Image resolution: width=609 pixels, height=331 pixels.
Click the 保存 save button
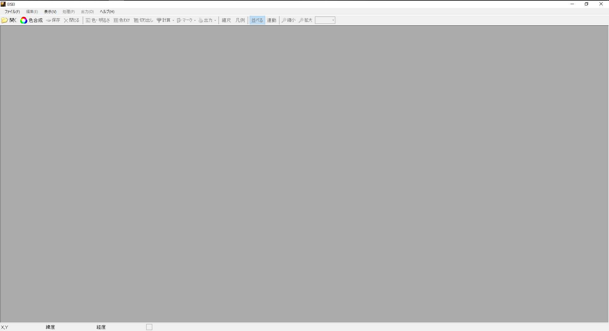[53, 20]
